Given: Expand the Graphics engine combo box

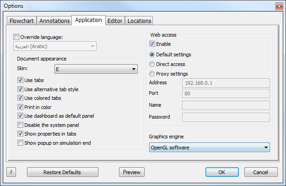Looking at the screenshot, I should click(x=210, y=148).
